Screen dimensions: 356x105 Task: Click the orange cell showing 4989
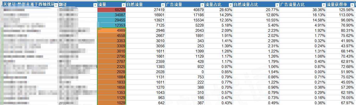(112, 31)
